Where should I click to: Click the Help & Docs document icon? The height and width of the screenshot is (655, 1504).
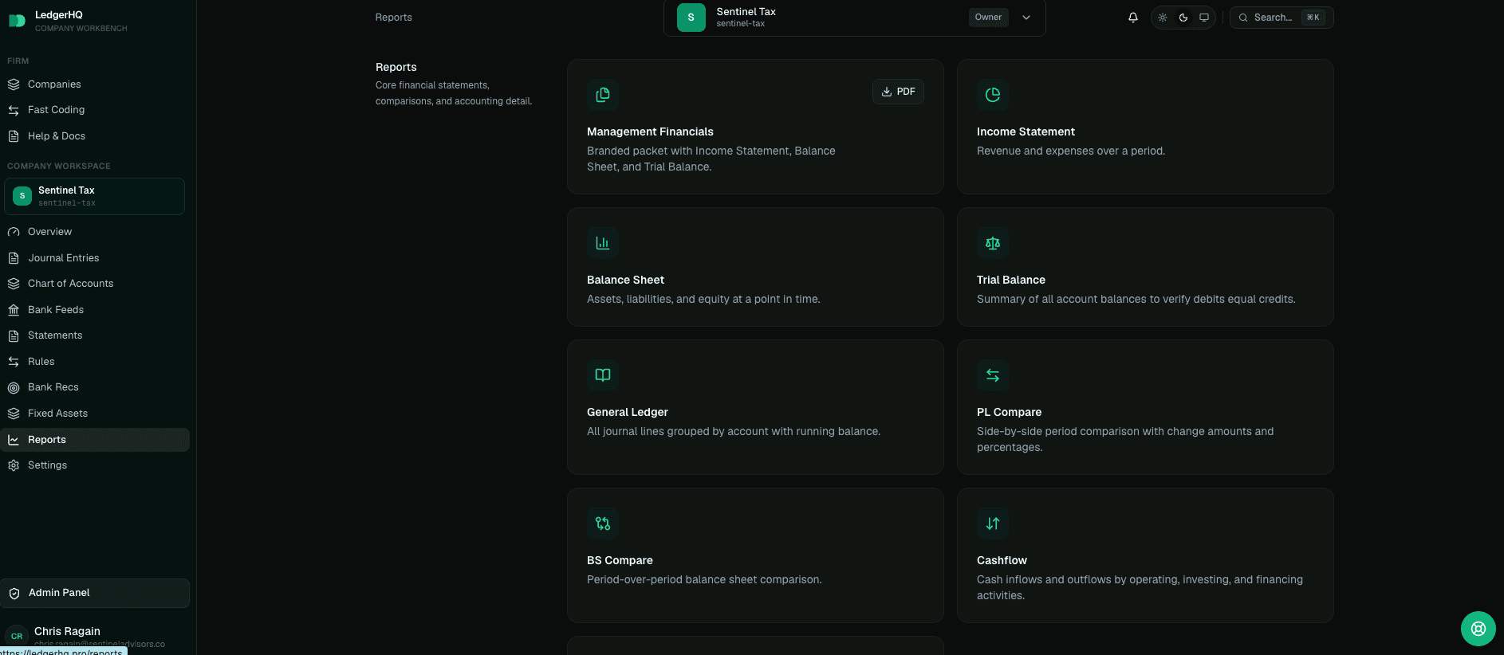click(14, 136)
